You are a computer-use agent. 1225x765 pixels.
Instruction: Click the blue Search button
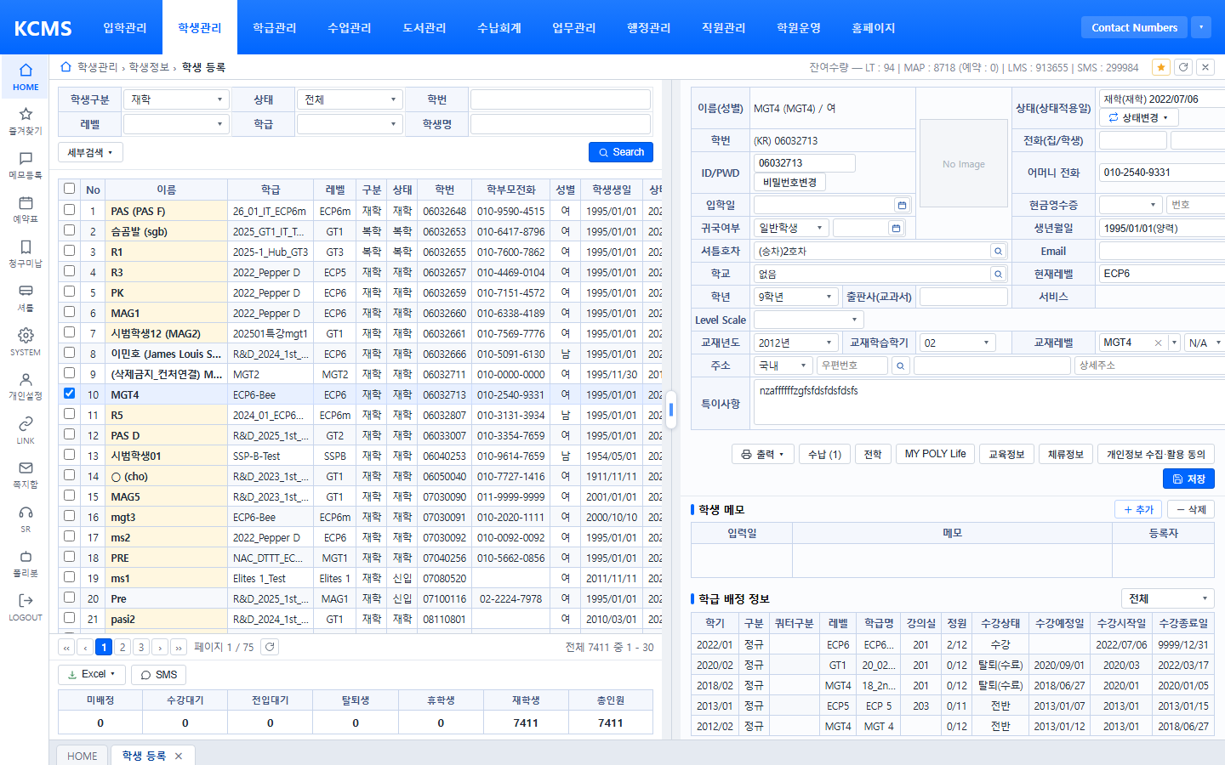[x=621, y=152]
